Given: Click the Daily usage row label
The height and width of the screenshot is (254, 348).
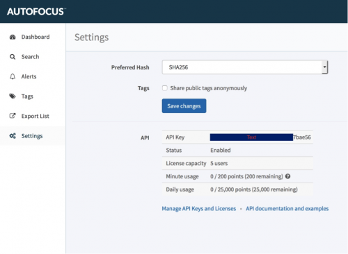Looking at the screenshot, I should tap(180, 189).
